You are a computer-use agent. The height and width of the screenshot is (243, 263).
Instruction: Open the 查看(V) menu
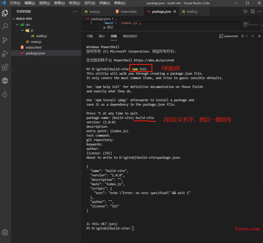point(59,3)
